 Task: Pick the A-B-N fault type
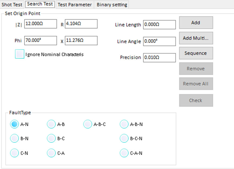click(x=124, y=124)
